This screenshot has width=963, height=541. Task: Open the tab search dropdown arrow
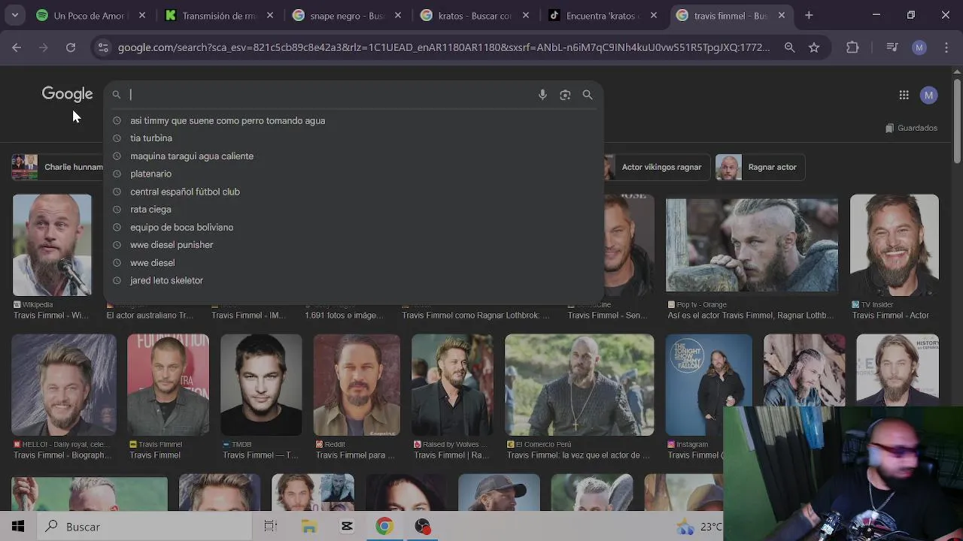coord(14,15)
